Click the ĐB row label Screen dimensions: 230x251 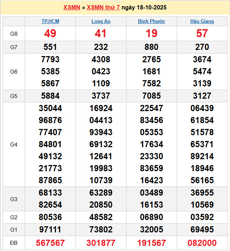(x=14, y=243)
